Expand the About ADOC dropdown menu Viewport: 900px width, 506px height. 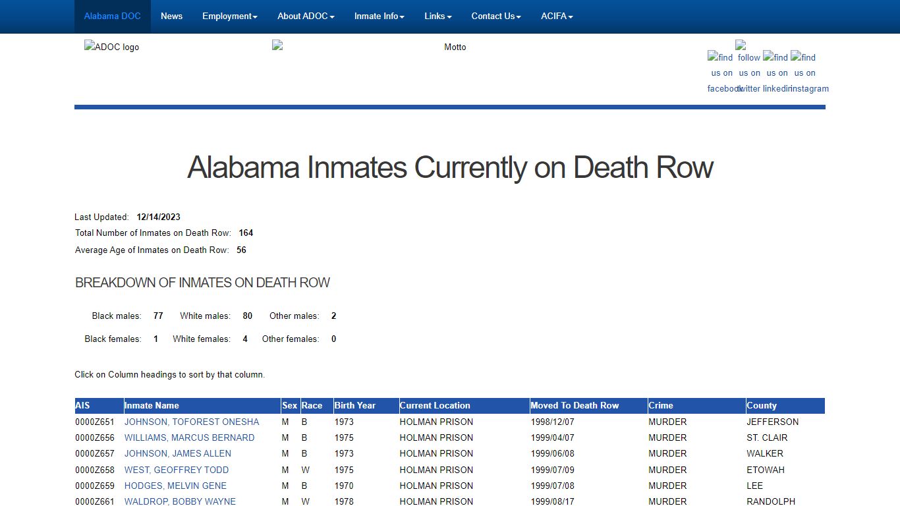click(306, 16)
